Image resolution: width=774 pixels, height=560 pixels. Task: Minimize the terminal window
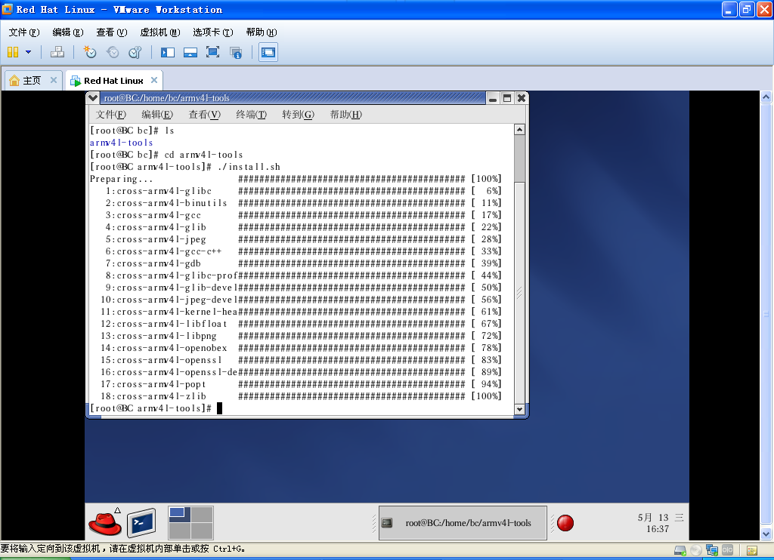coord(493,98)
